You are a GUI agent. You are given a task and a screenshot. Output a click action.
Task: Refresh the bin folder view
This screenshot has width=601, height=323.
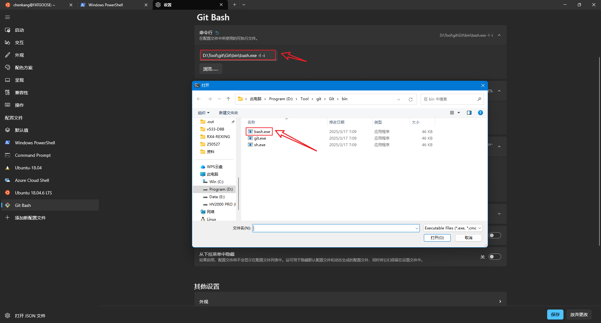pos(411,99)
